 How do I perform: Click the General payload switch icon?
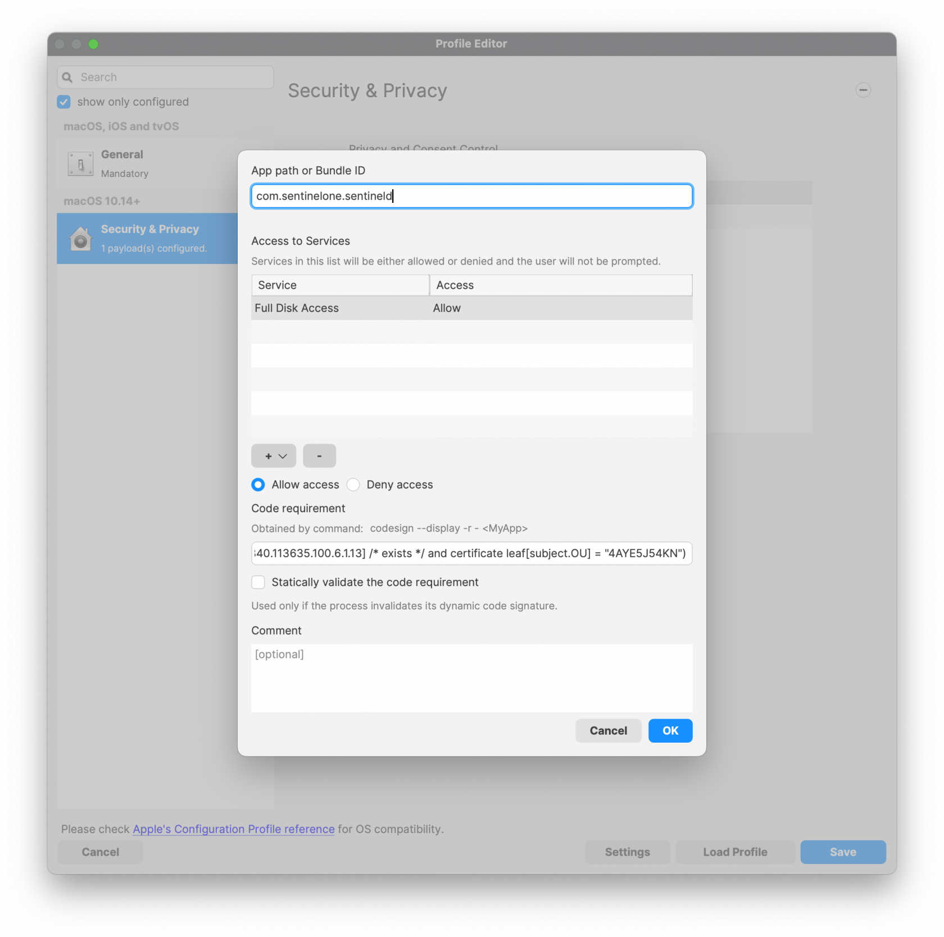coord(80,164)
